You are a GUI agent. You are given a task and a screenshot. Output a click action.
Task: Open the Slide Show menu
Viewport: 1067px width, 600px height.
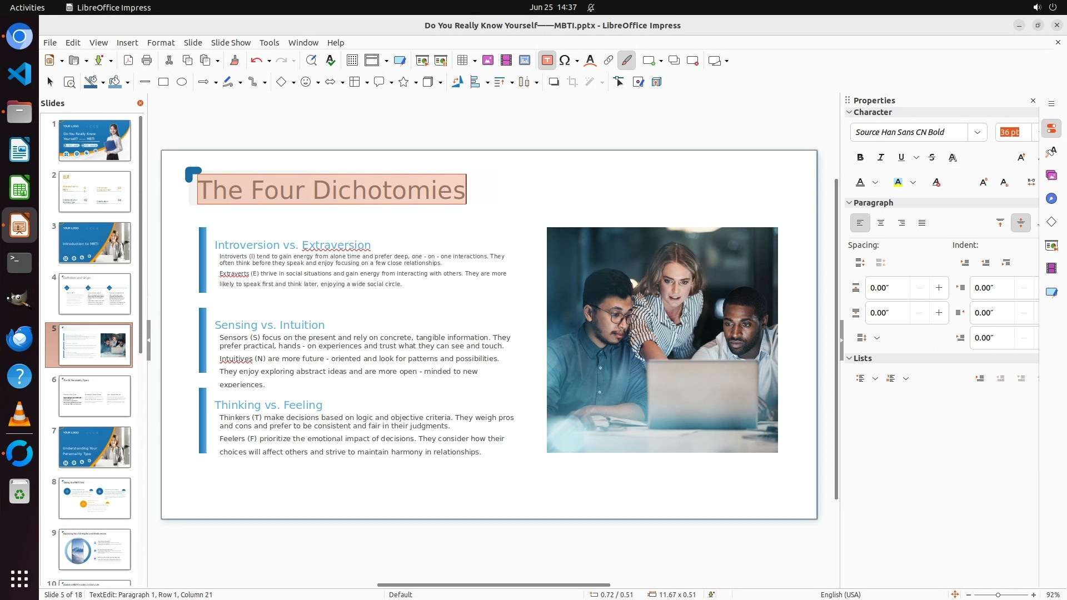pyautogui.click(x=231, y=43)
